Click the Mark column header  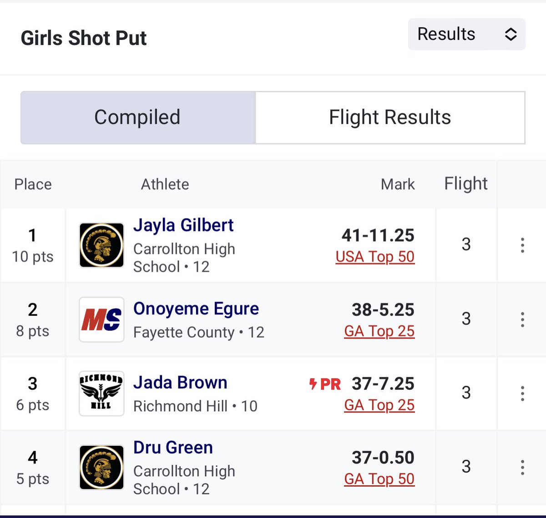coord(398,184)
